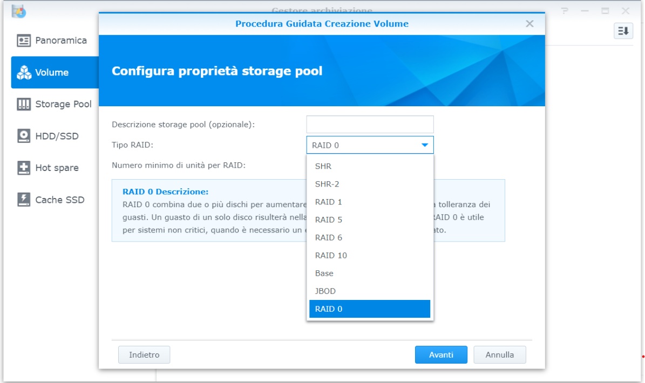Viewport: 645px width, 383px height.
Task: Click the HDD/SSD drive icon
Action: (x=24, y=136)
